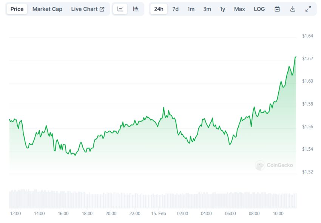Show the Max time range
Image resolution: width=321 pixels, height=223 pixels.
click(239, 9)
